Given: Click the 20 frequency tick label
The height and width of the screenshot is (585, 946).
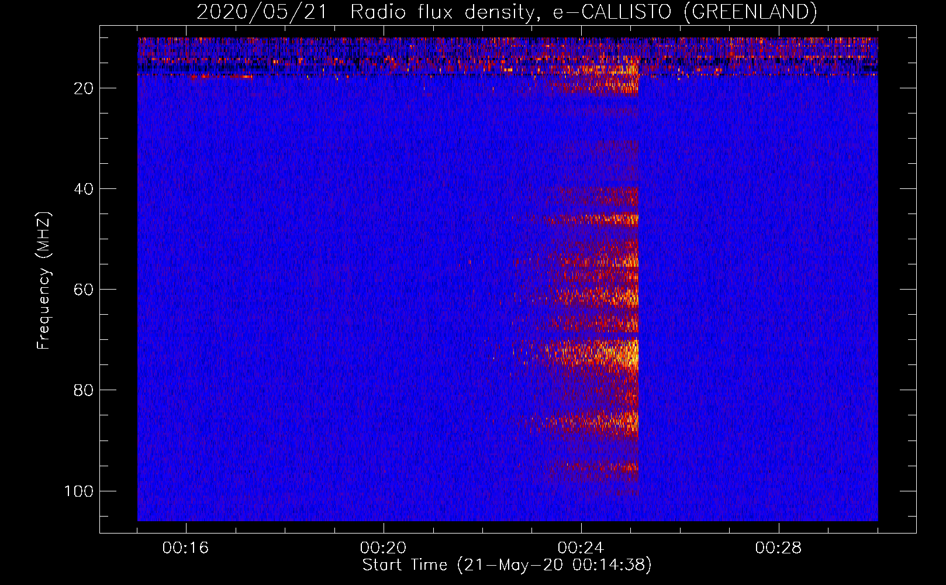Looking at the screenshot, I should [x=84, y=88].
